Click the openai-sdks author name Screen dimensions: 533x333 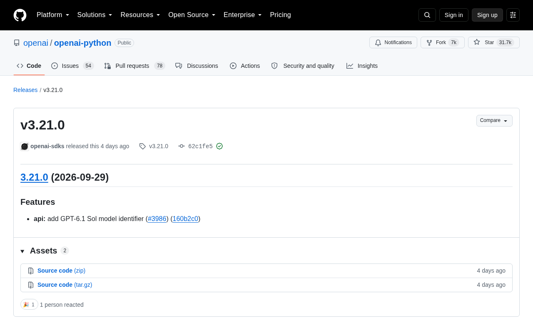point(47,146)
